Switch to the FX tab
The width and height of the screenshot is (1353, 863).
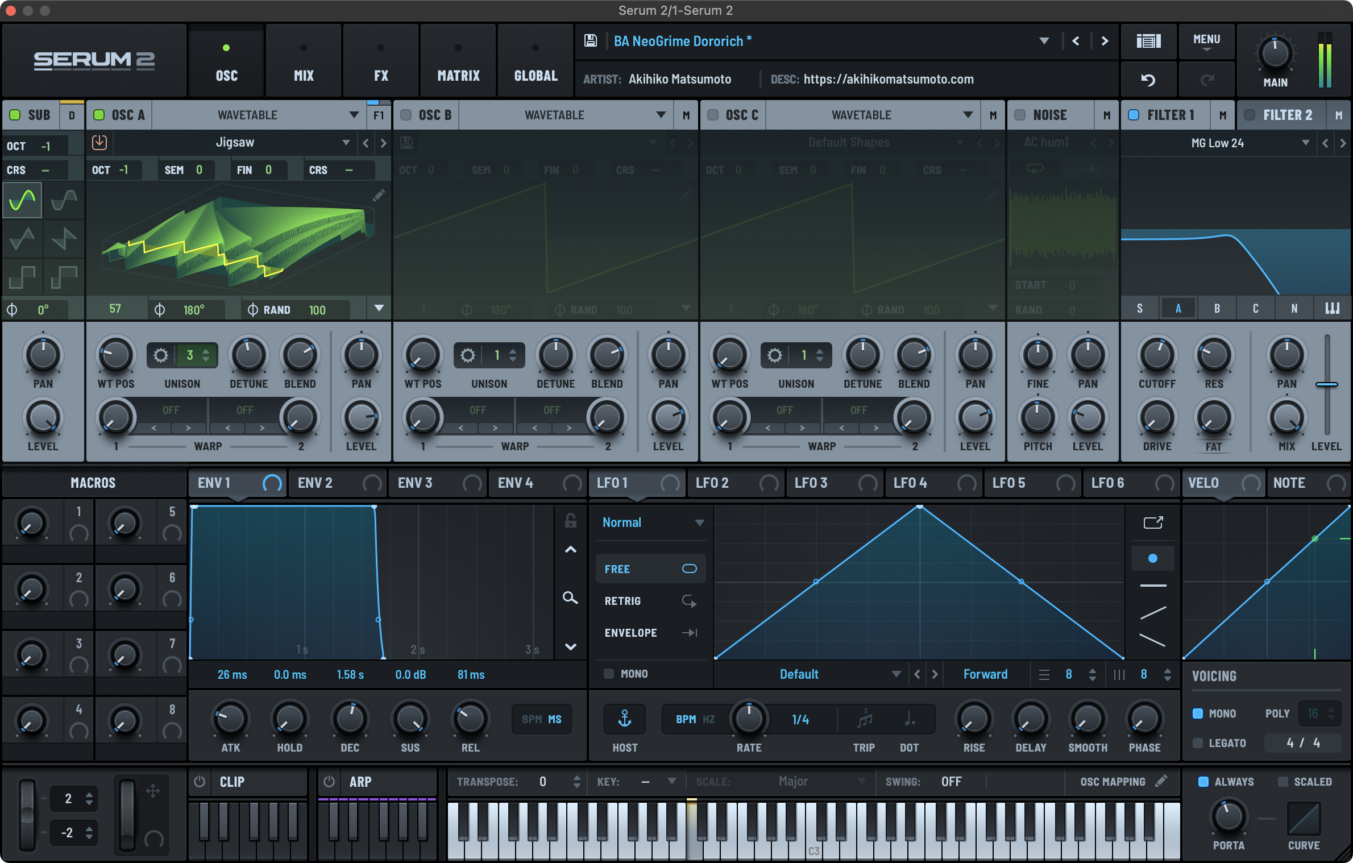tap(381, 61)
